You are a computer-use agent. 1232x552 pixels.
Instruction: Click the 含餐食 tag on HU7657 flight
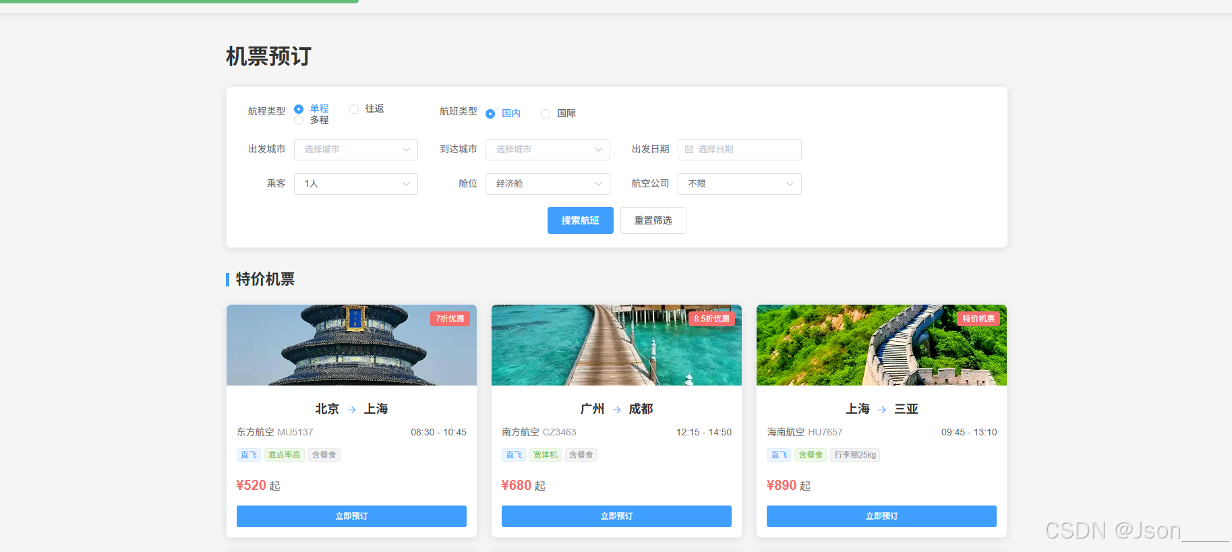811,455
